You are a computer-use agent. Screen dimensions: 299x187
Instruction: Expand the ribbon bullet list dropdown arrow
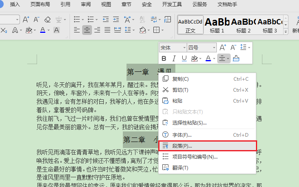pyautogui.click(x=83, y=19)
